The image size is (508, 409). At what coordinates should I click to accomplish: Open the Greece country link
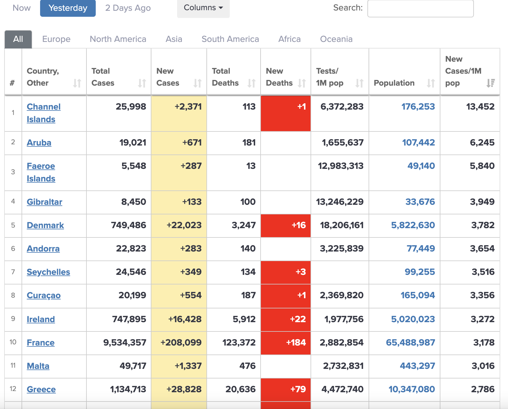pyautogui.click(x=41, y=389)
